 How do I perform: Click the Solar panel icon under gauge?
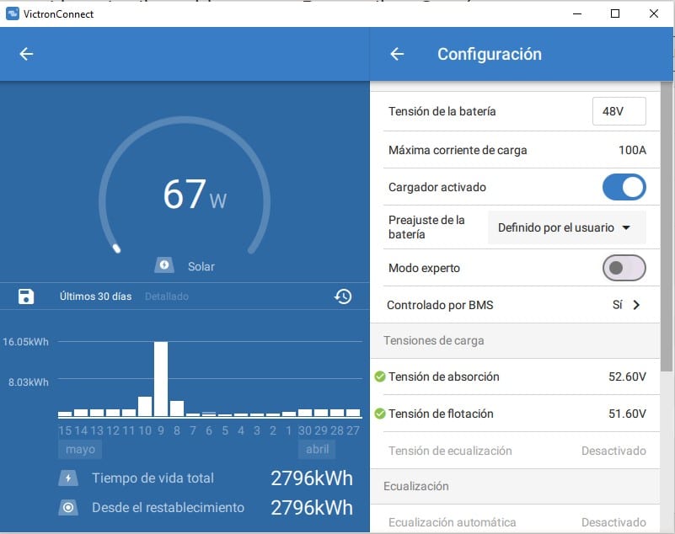click(x=164, y=265)
